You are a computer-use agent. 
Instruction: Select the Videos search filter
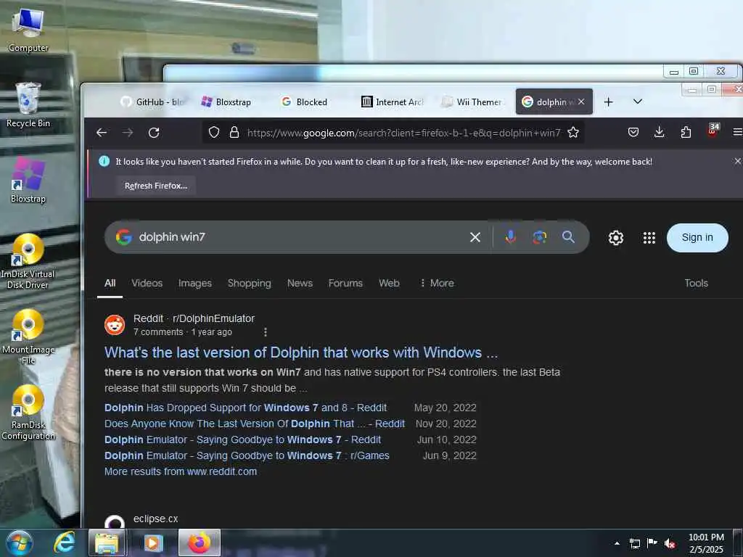147,284
